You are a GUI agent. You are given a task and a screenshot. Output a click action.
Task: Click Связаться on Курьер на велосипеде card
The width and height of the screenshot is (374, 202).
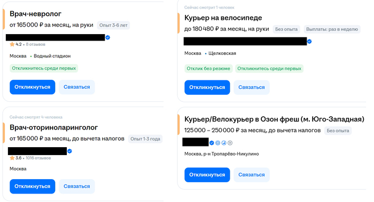252,87
